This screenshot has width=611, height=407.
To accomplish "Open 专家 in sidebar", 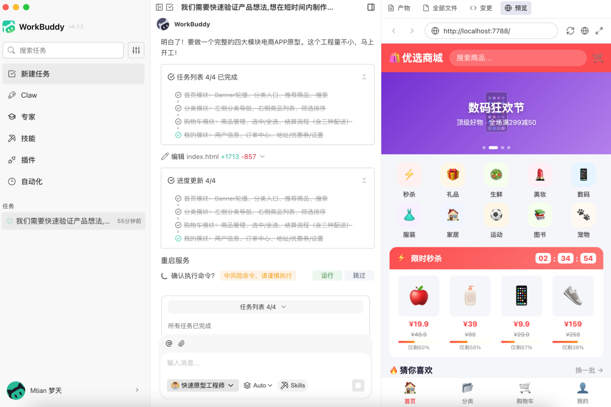I will pos(73,117).
